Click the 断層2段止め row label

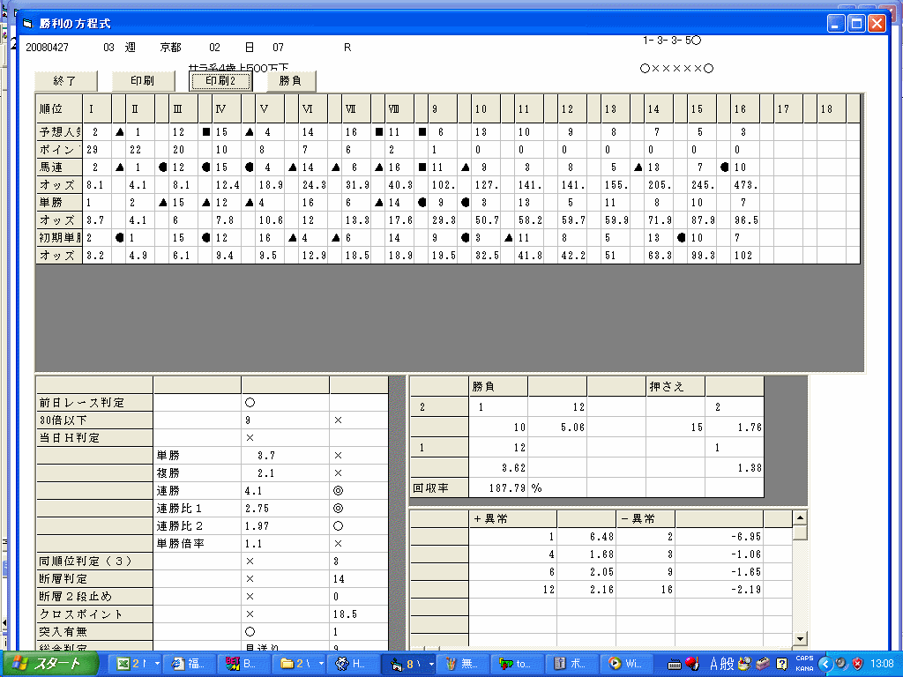pos(94,597)
